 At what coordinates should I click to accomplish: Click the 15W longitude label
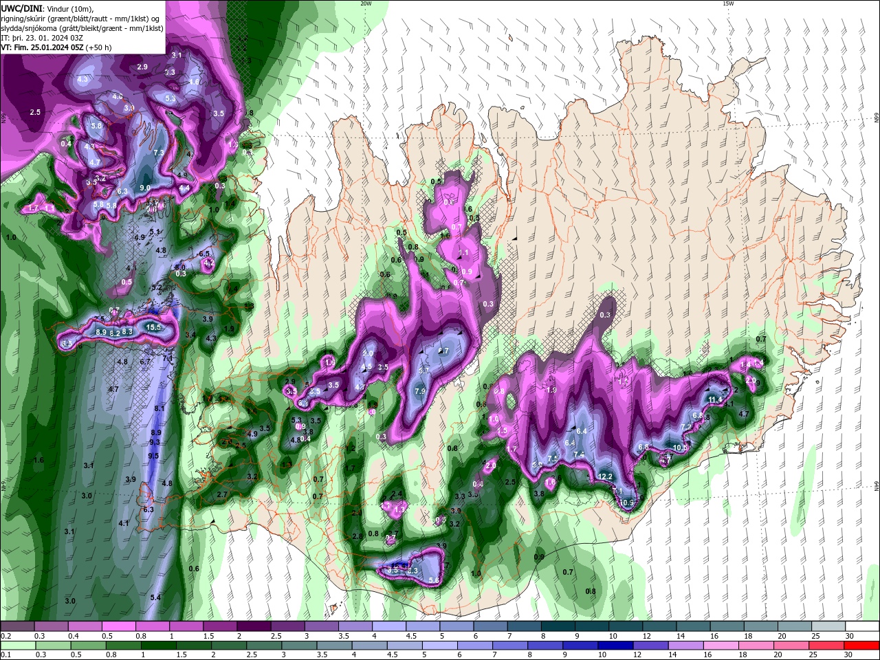click(728, 3)
